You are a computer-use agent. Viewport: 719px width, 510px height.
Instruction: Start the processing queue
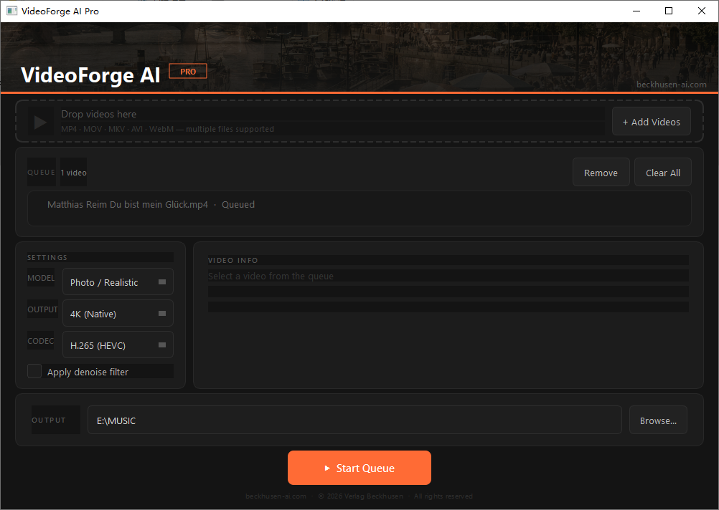tap(359, 468)
